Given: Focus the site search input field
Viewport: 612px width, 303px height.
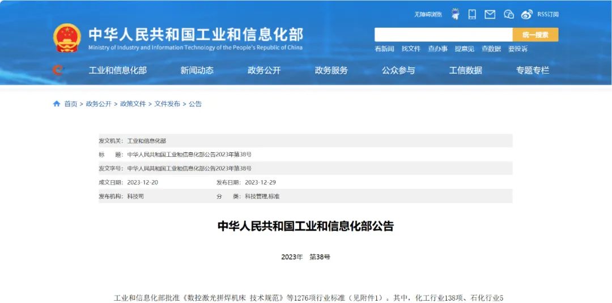Looking at the screenshot, I should coord(443,35).
